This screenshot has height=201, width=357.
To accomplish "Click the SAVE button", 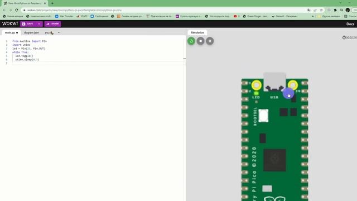I will [x=28, y=23].
